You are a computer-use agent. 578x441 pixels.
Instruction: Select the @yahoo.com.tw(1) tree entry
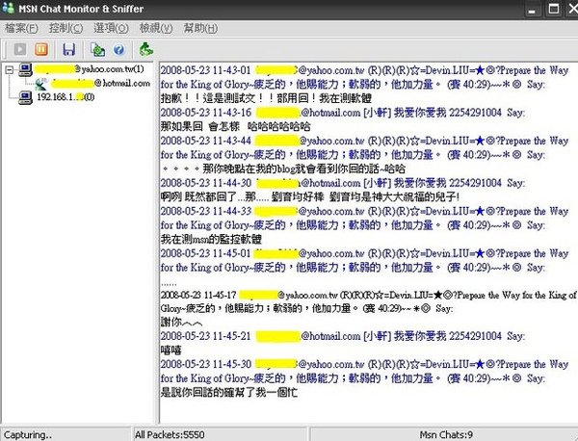(90, 69)
